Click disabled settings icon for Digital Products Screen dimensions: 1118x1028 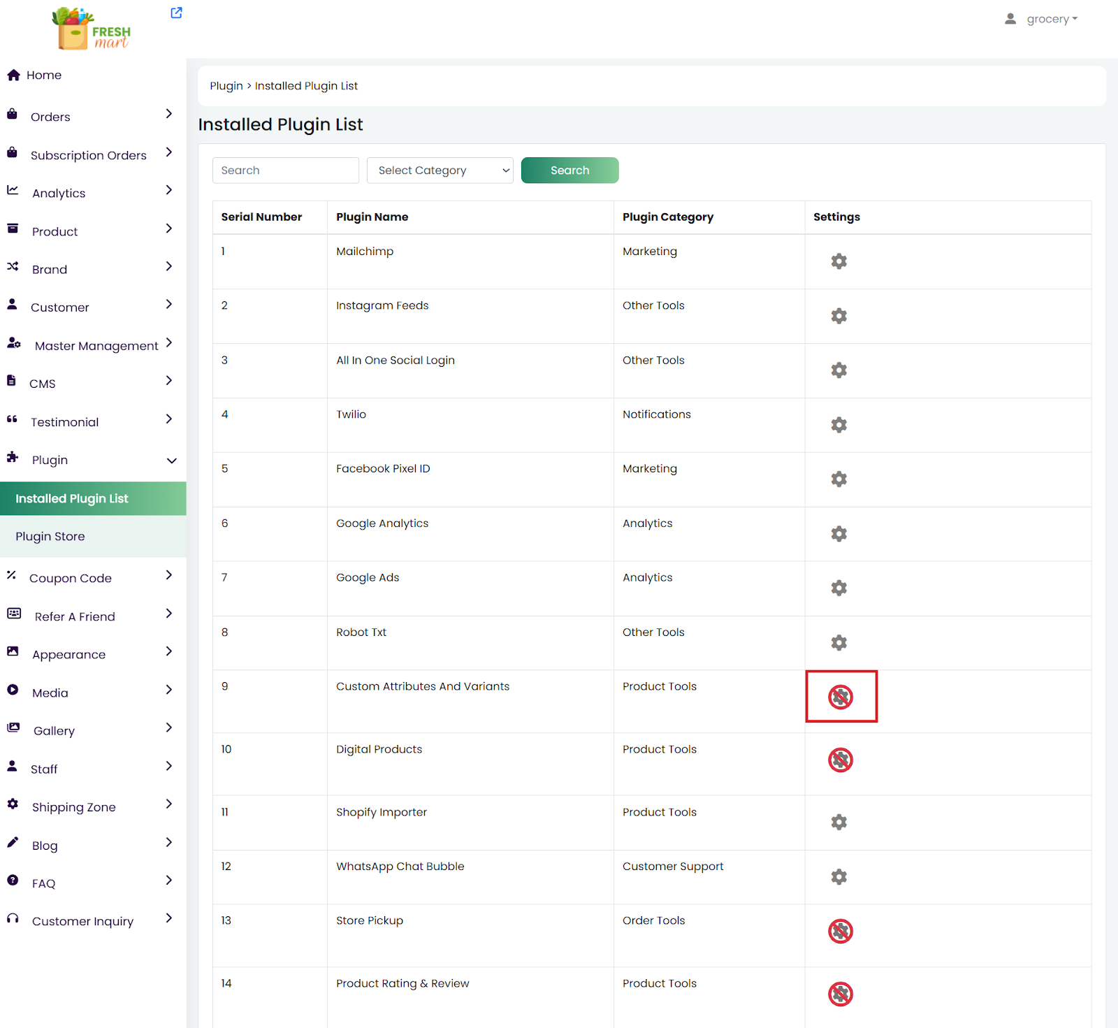point(840,760)
